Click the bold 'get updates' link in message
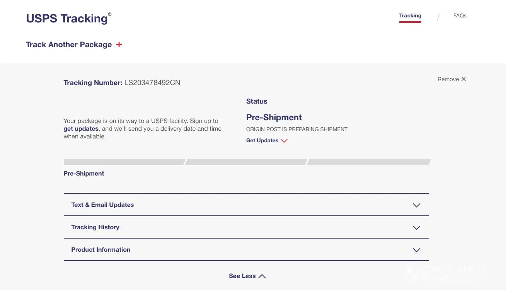 [81, 129]
